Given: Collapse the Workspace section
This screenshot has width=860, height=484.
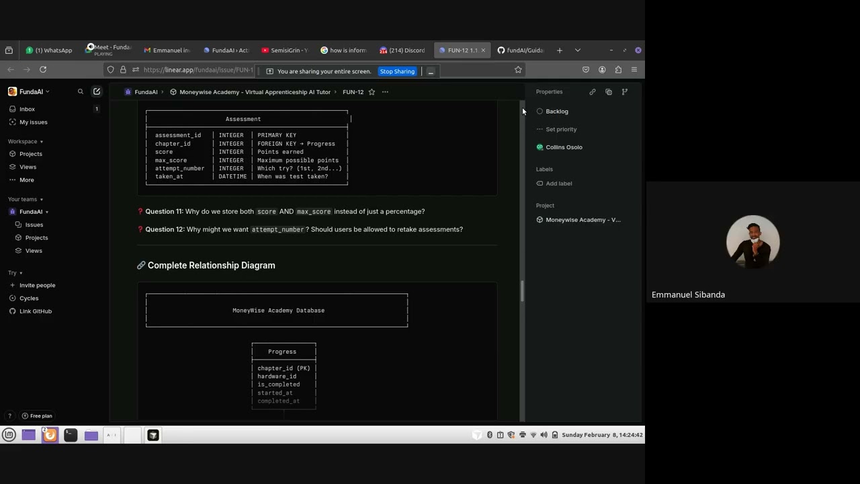Looking at the screenshot, I should 26,142.
